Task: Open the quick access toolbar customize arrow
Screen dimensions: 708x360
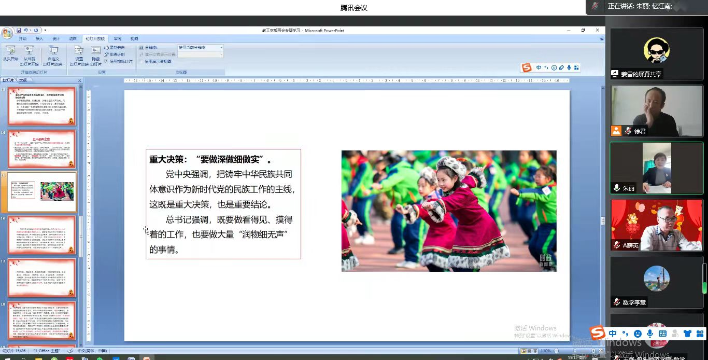Action: [45, 31]
